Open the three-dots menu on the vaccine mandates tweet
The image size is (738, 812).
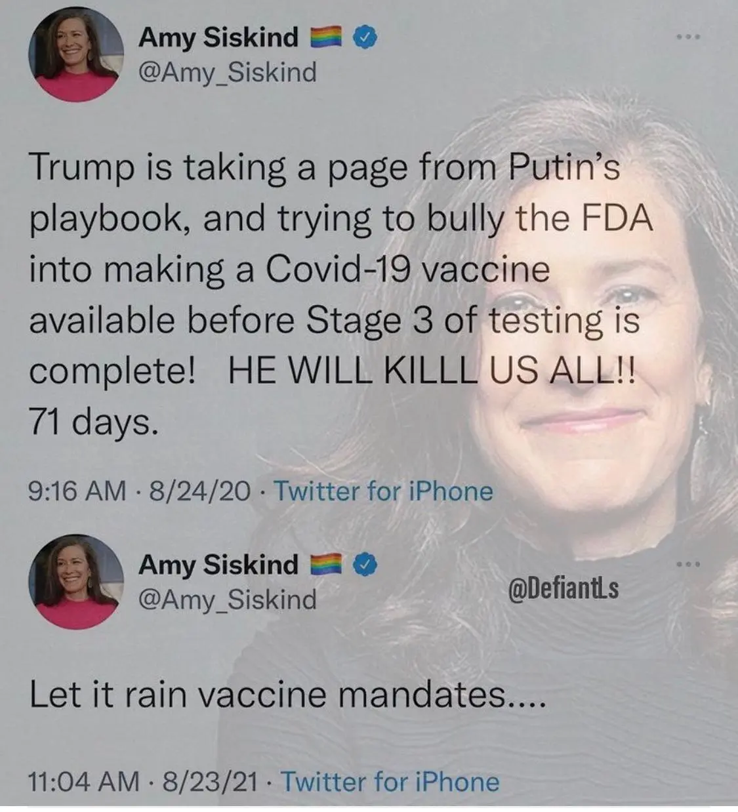pos(689,563)
